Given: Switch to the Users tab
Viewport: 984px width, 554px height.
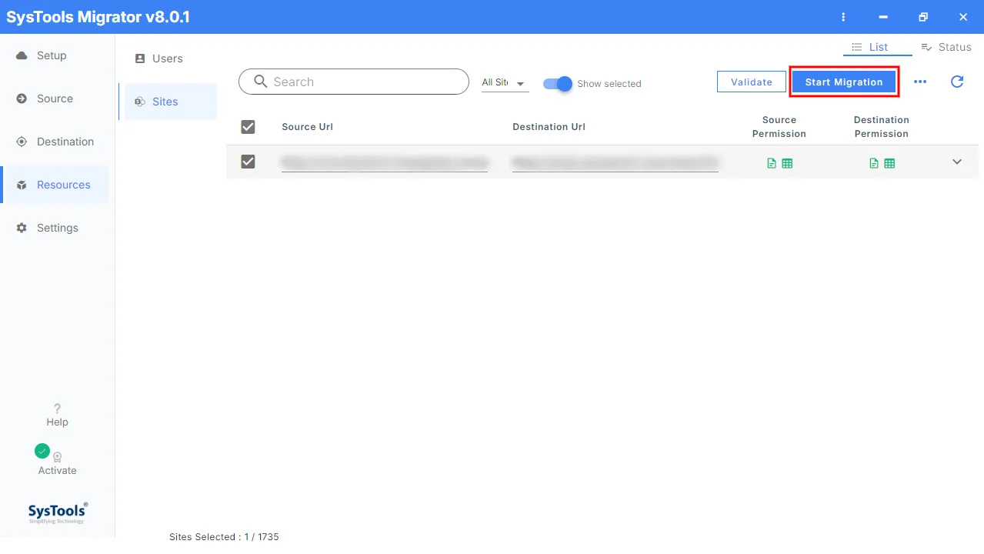Looking at the screenshot, I should (x=167, y=58).
